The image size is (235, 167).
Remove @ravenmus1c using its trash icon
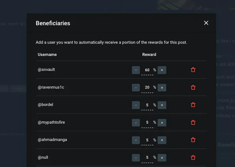click(x=193, y=87)
